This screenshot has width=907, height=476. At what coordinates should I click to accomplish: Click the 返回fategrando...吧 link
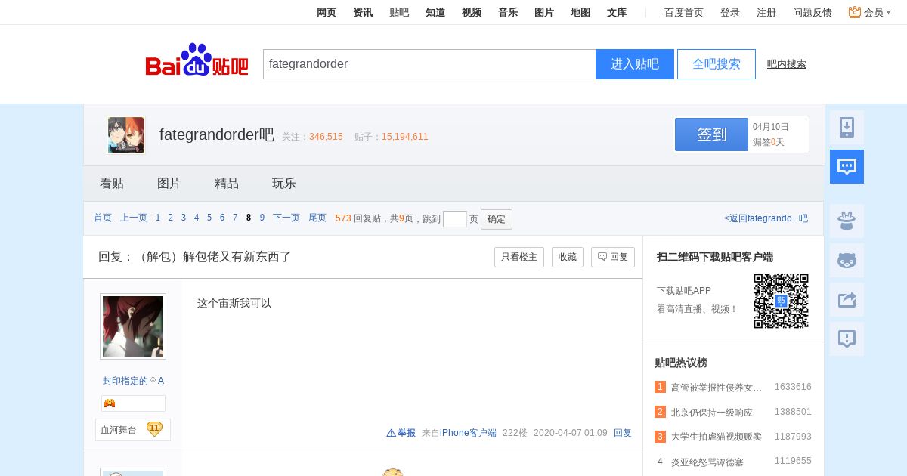coord(766,218)
